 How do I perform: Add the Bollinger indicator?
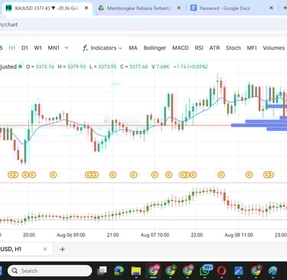pos(155,48)
